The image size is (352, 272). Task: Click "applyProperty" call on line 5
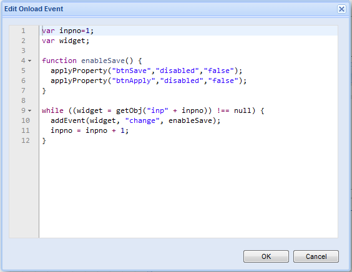pyautogui.click(x=79, y=70)
